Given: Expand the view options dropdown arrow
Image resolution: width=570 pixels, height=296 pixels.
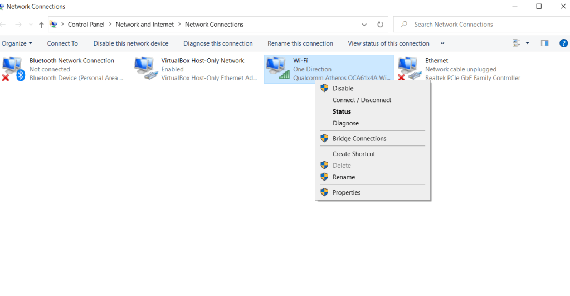Looking at the screenshot, I should [x=527, y=43].
